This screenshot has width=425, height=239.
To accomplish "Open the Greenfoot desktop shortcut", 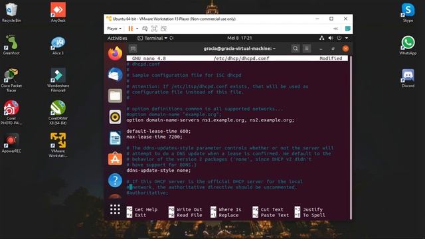I will coord(11,44).
